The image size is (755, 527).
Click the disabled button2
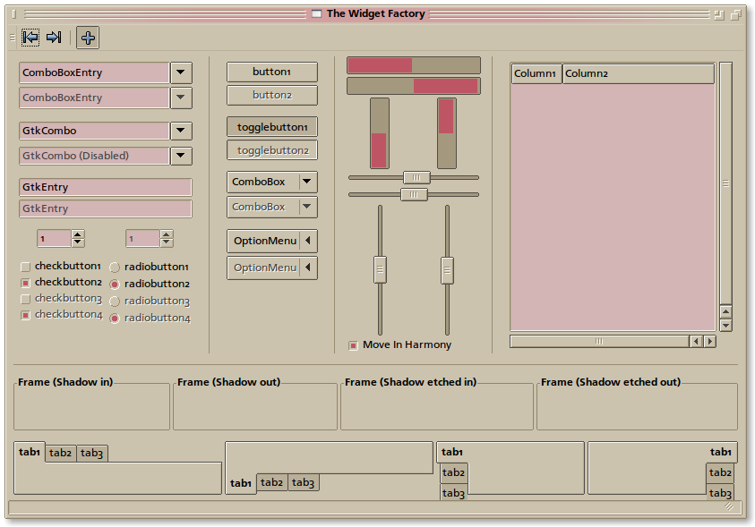tap(272, 95)
